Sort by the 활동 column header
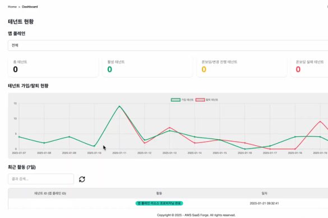Image resolution: width=328 pixels, height=218 pixels. click(x=159, y=193)
